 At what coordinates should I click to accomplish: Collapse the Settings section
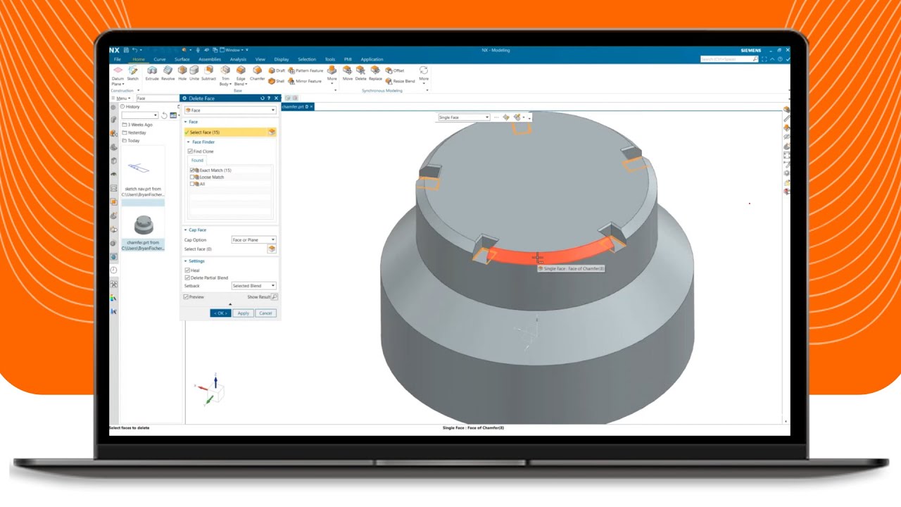(x=186, y=261)
